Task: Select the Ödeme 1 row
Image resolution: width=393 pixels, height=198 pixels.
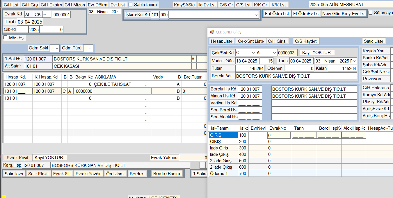Action: point(223,174)
